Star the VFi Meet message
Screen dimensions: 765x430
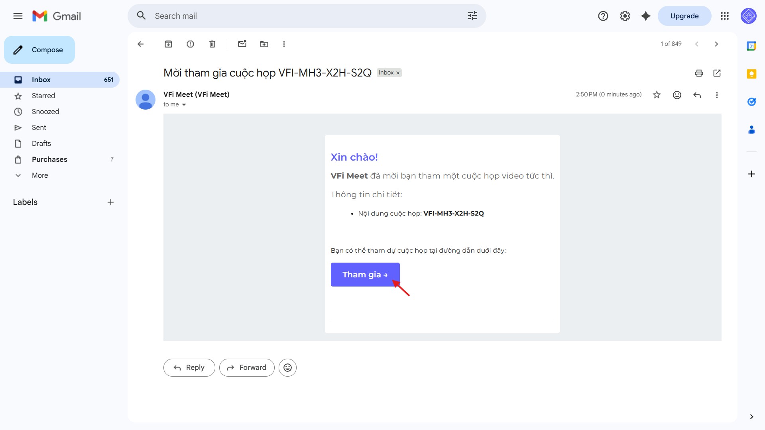tap(657, 95)
